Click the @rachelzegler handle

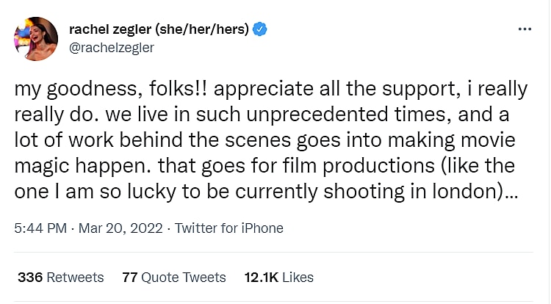click(111, 47)
